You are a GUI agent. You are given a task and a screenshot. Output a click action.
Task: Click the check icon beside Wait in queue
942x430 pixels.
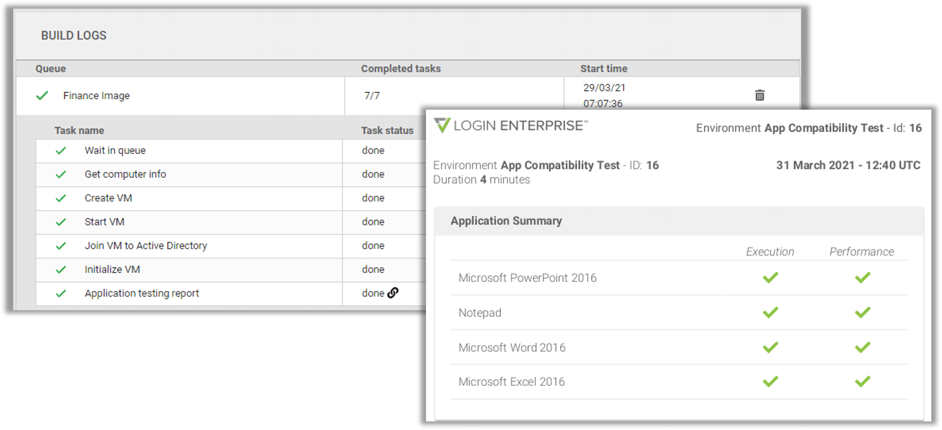61,150
